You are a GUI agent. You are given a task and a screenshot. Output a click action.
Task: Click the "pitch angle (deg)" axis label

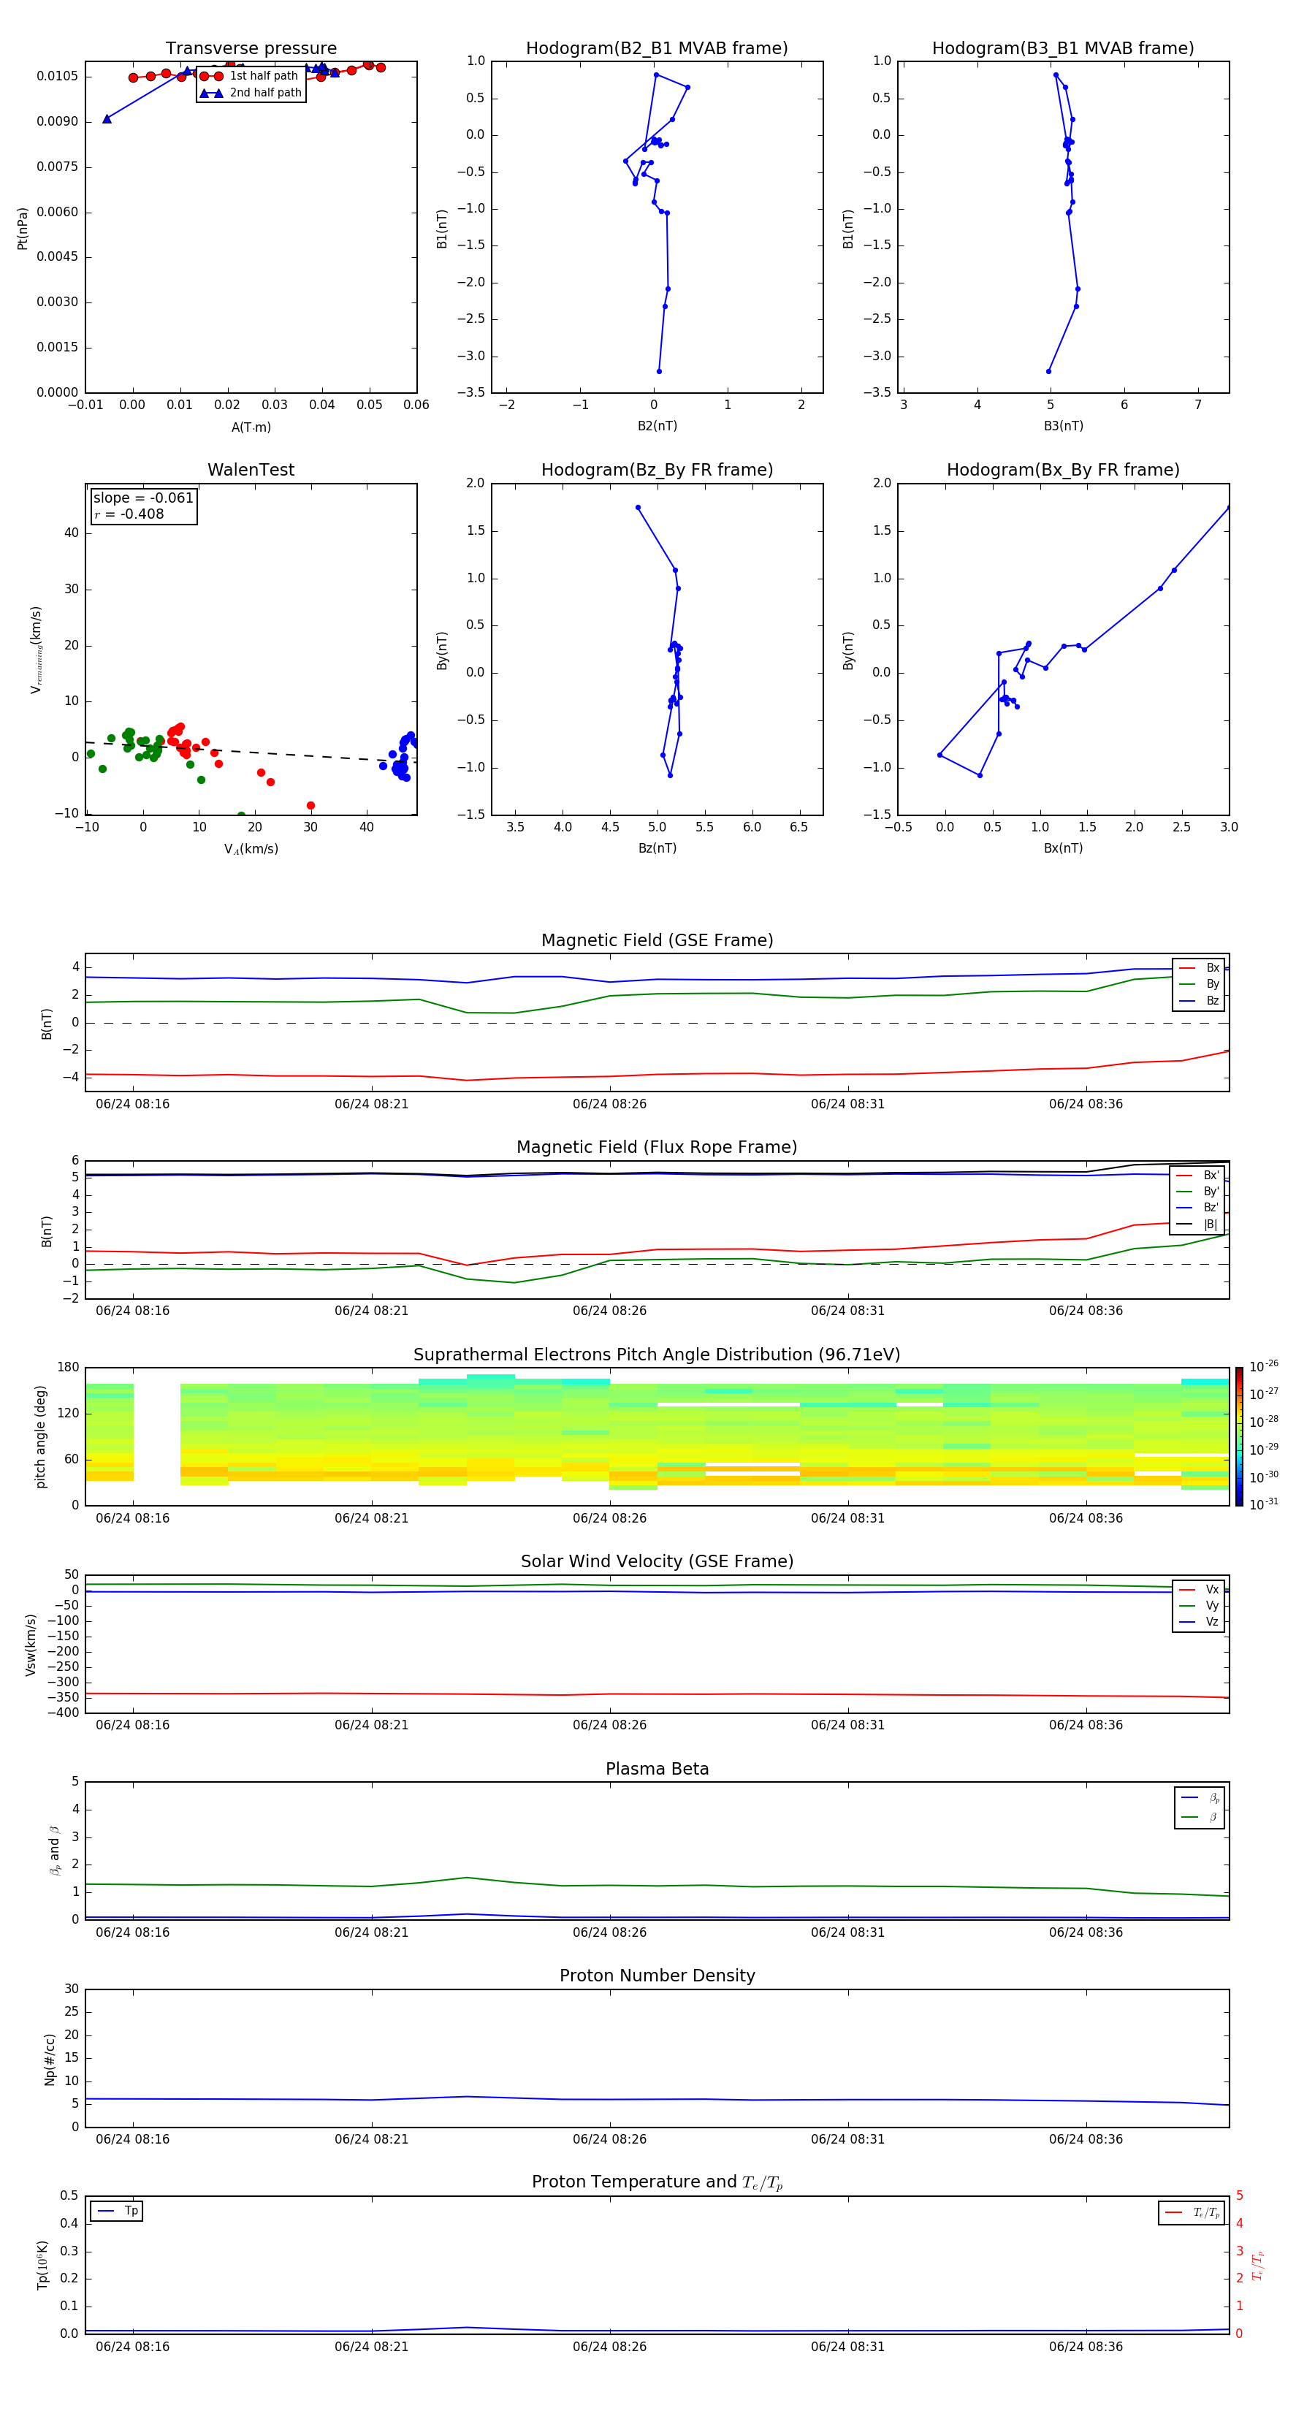(40, 1436)
